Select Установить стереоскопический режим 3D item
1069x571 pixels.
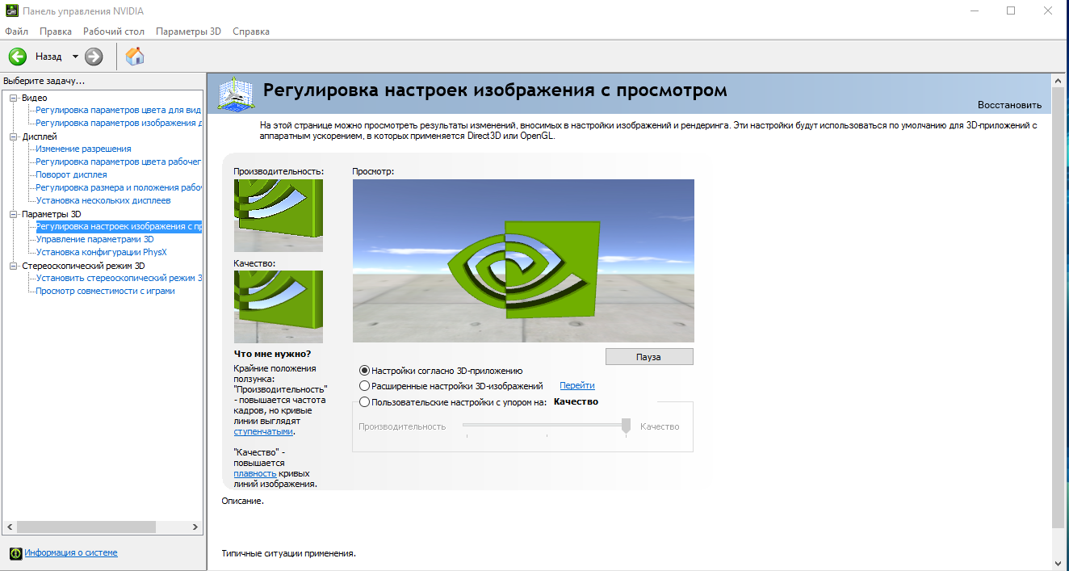pyautogui.click(x=118, y=278)
